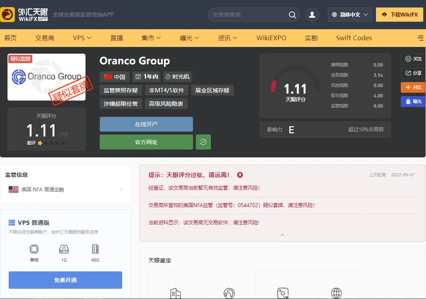Click the 差评 star rating
This screenshot has height=299, width=426.
pyautogui.click(x=46, y=143)
